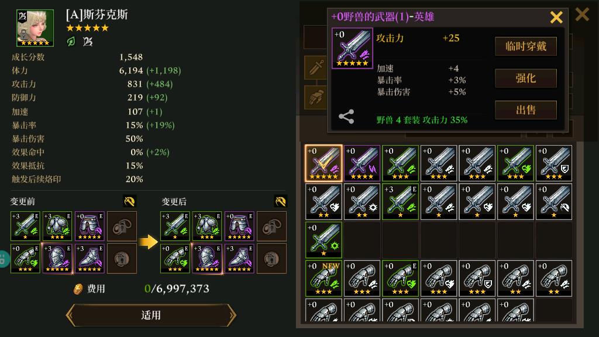
Task: Select the highlighted five-star purple sword
Action: [x=323, y=163]
